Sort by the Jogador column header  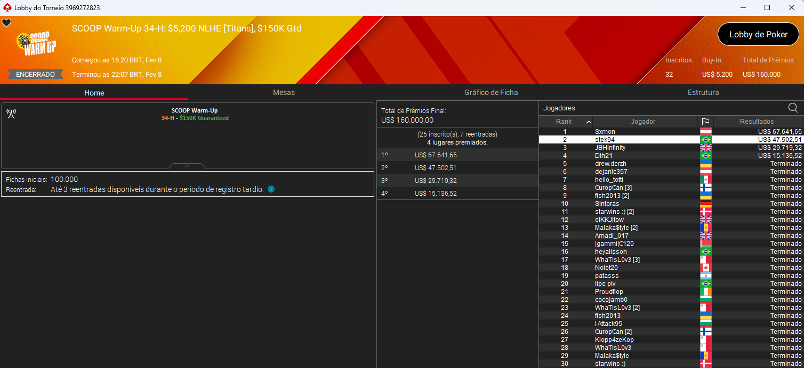(x=643, y=122)
